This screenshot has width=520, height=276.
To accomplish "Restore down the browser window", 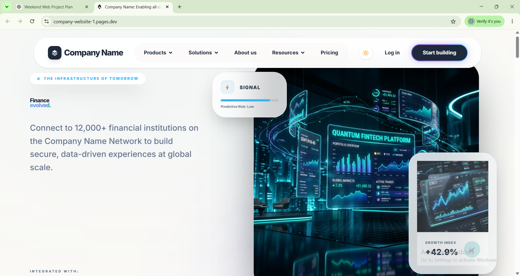I will 496,7.
